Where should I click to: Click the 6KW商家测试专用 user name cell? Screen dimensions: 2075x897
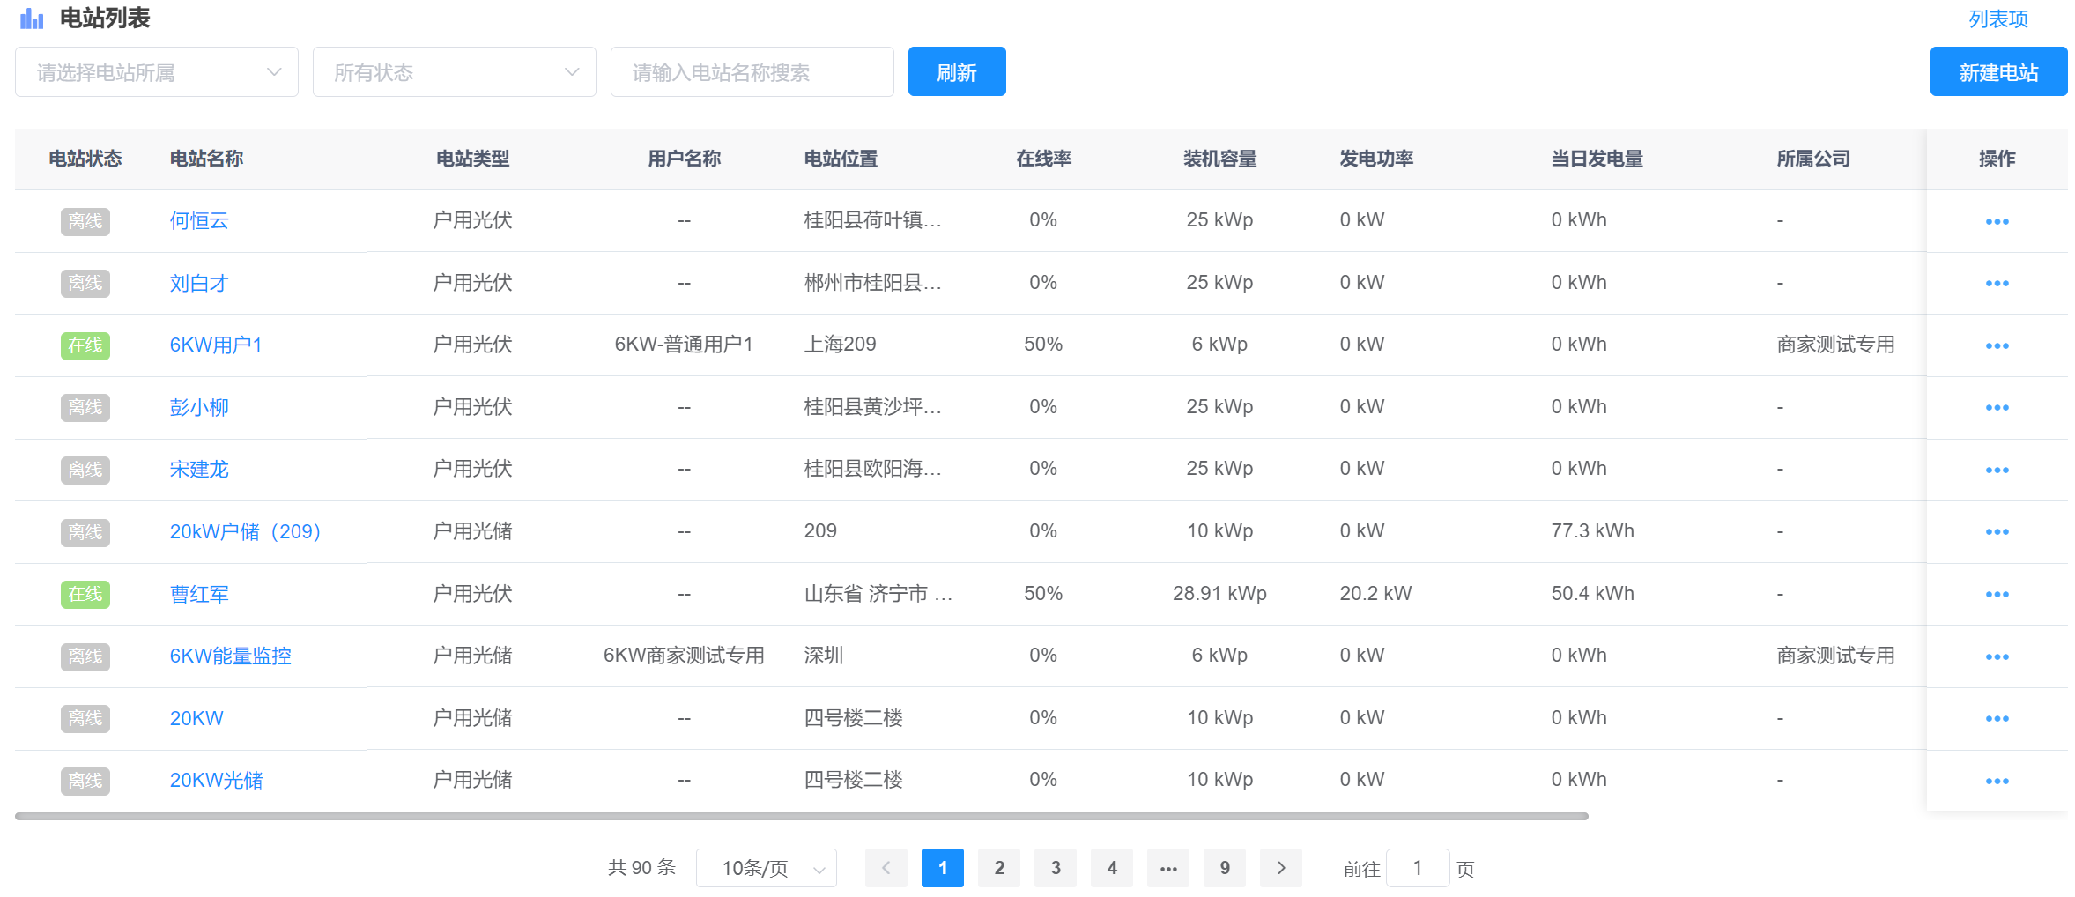click(x=684, y=655)
